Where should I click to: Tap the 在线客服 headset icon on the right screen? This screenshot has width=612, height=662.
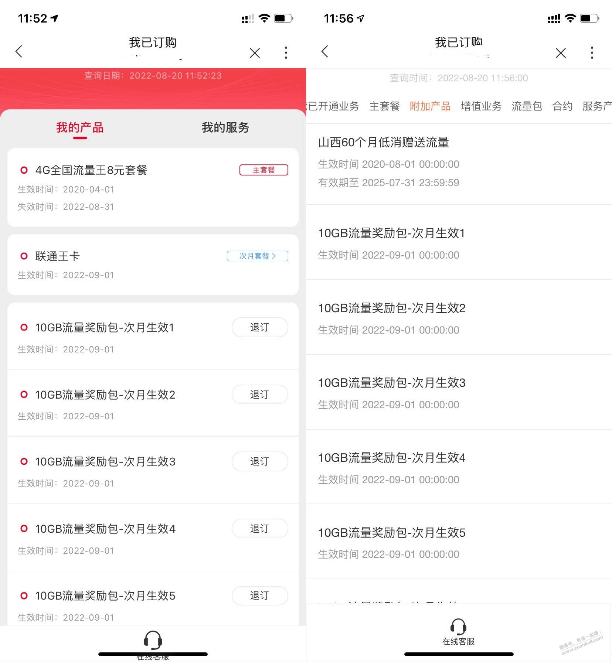click(458, 627)
